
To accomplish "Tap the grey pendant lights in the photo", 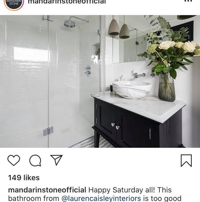I will pos(119,29).
